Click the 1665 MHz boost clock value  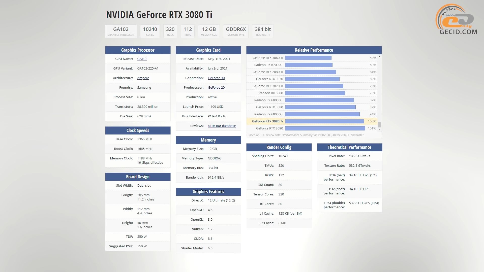145,149
